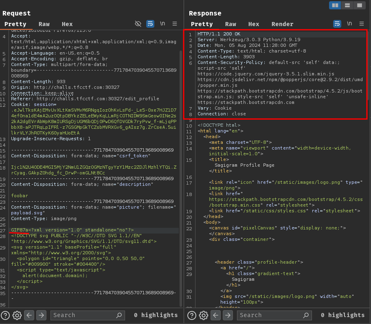The height and width of the screenshot is (324, 371).
Task: Toggle word wrap icon in Request pane
Action: click(150, 24)
